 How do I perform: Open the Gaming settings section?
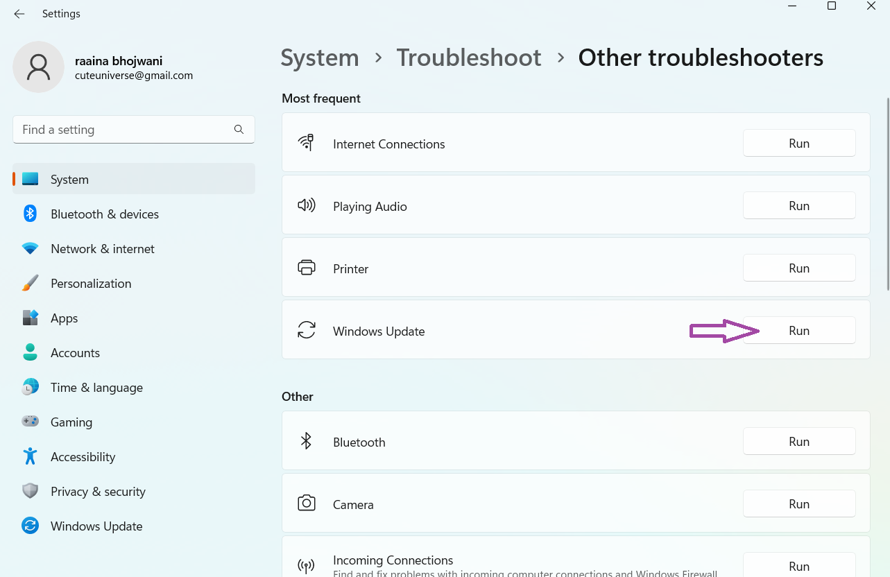pos(71,422)
